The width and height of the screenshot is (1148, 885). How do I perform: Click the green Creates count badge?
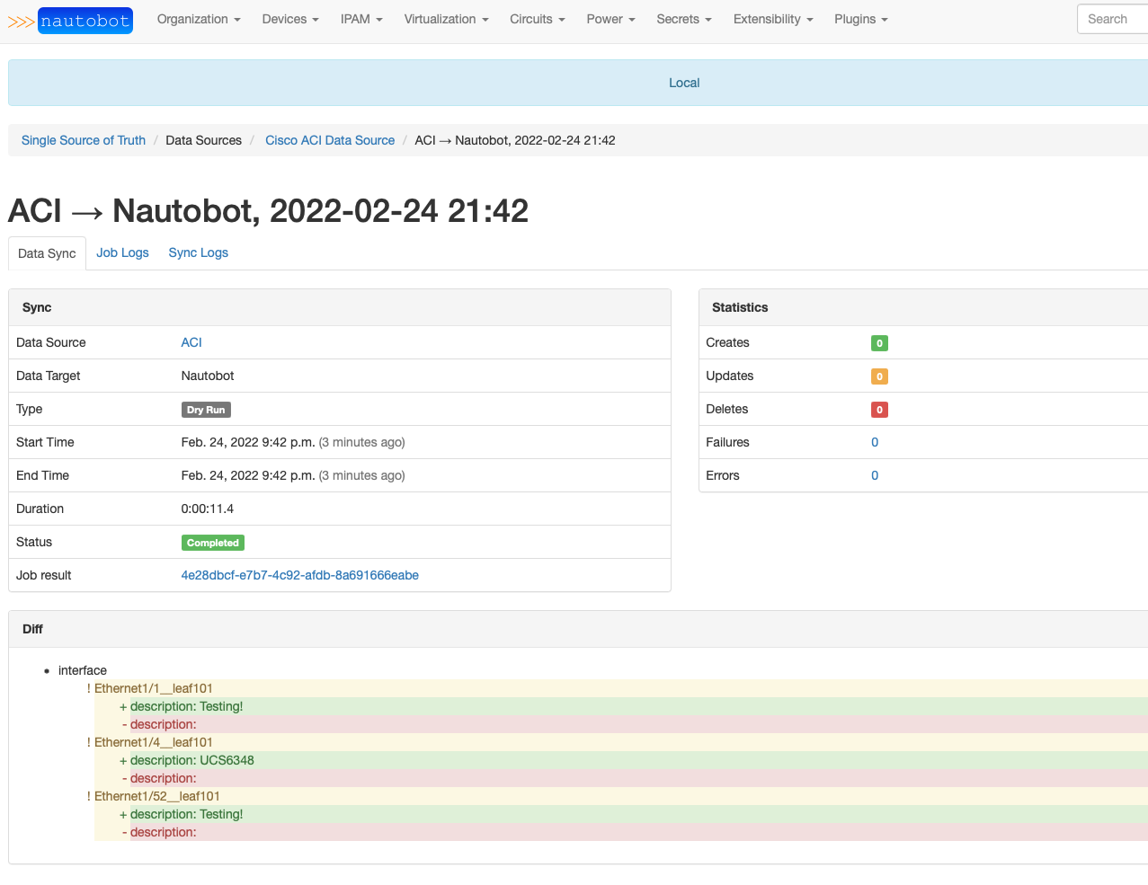879,343
